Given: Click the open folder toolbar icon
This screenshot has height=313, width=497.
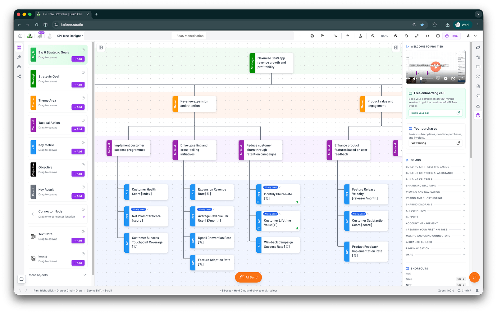Looking at the screenshot, I should tap(323, 36).
